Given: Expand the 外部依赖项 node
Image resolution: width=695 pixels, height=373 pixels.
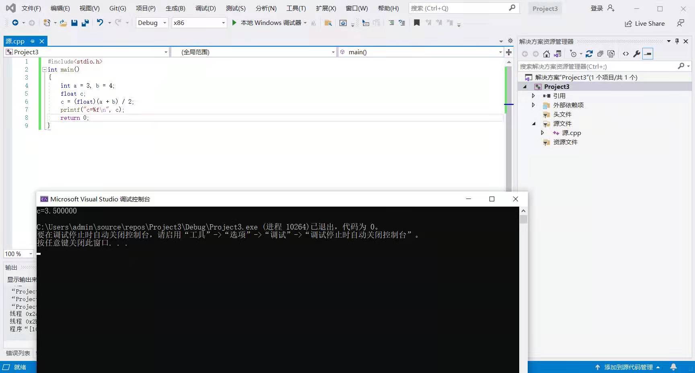Looking at the screenshot, I should [533, 105].
